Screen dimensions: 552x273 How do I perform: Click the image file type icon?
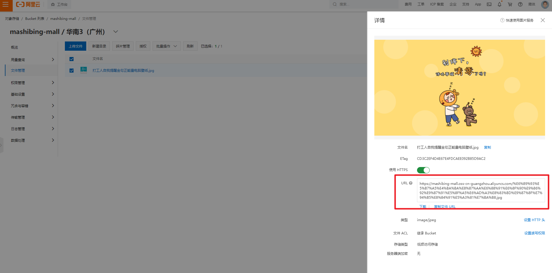(x=84, y=70)
